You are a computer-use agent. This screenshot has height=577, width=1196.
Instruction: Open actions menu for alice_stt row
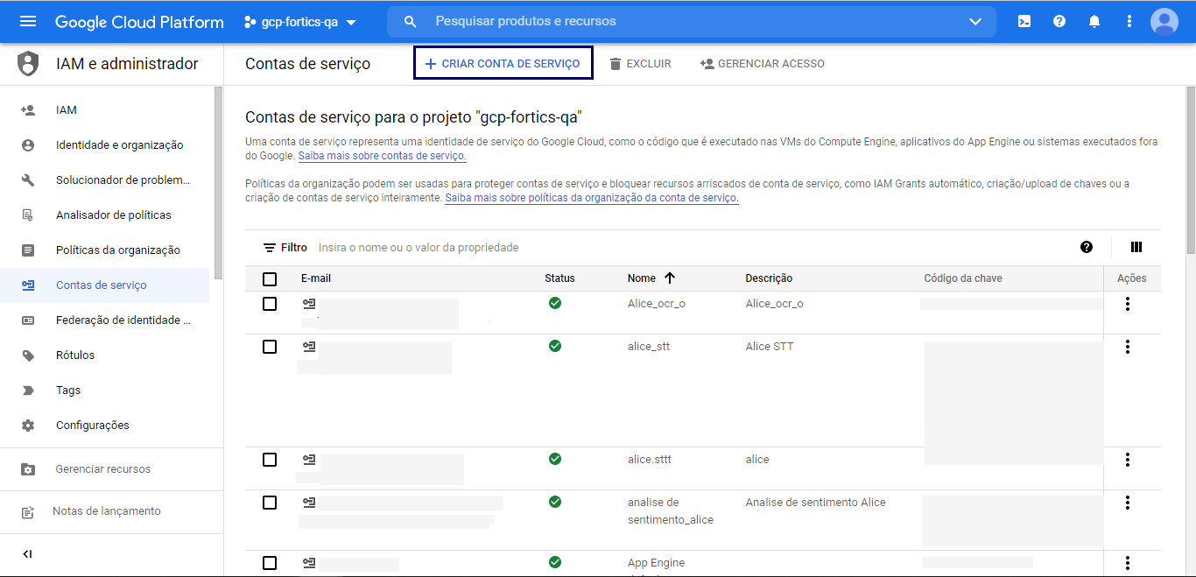tap(1128, 347)
